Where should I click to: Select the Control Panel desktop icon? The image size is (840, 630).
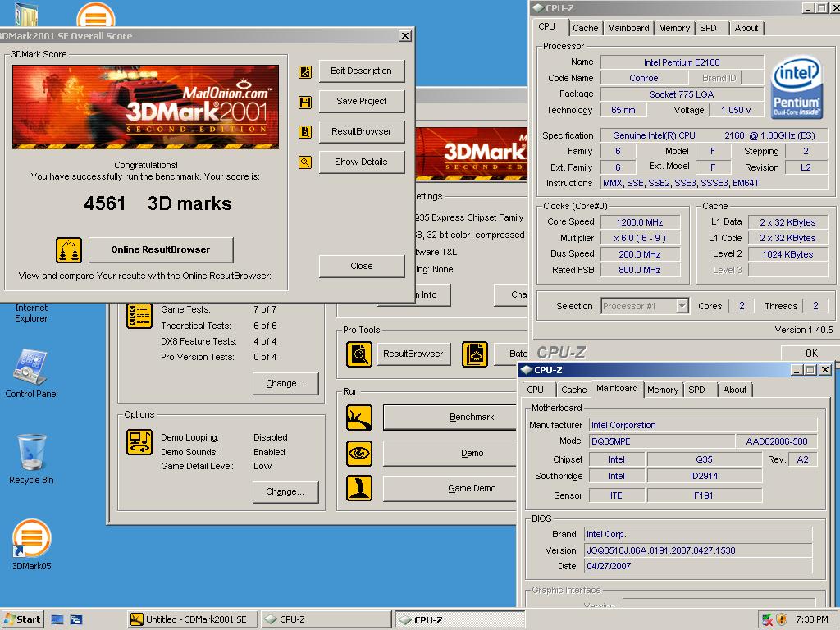(x=31, y=373)
